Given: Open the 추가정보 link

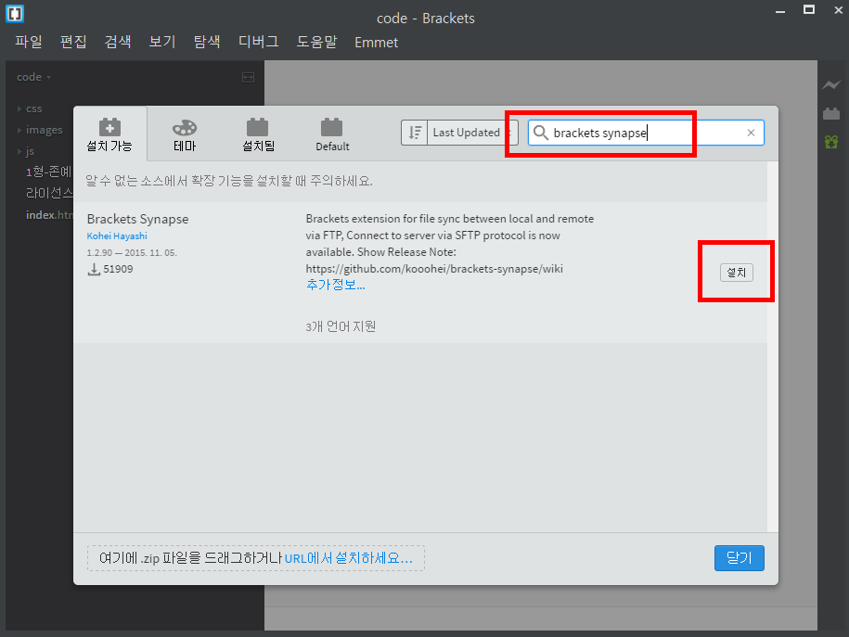Looking at the screenshot, I should 336,285.
